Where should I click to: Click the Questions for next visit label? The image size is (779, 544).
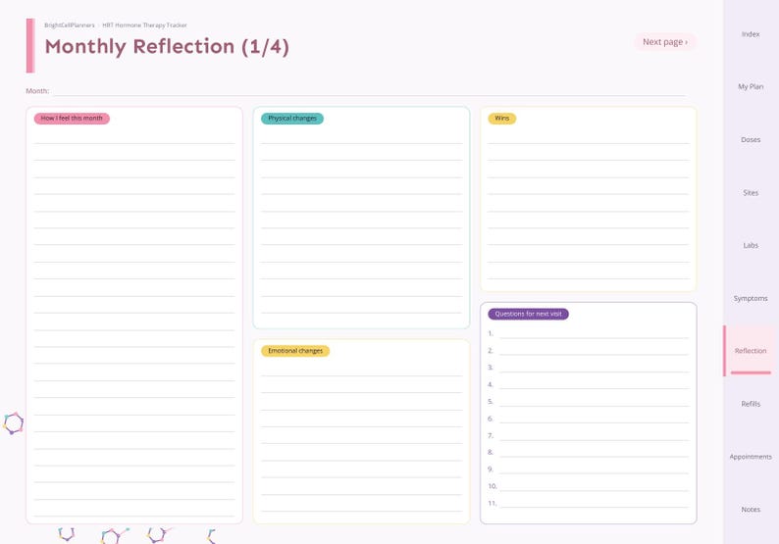click(528, 315)
